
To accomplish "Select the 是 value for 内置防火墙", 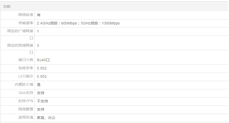I will tap(39, 85).
